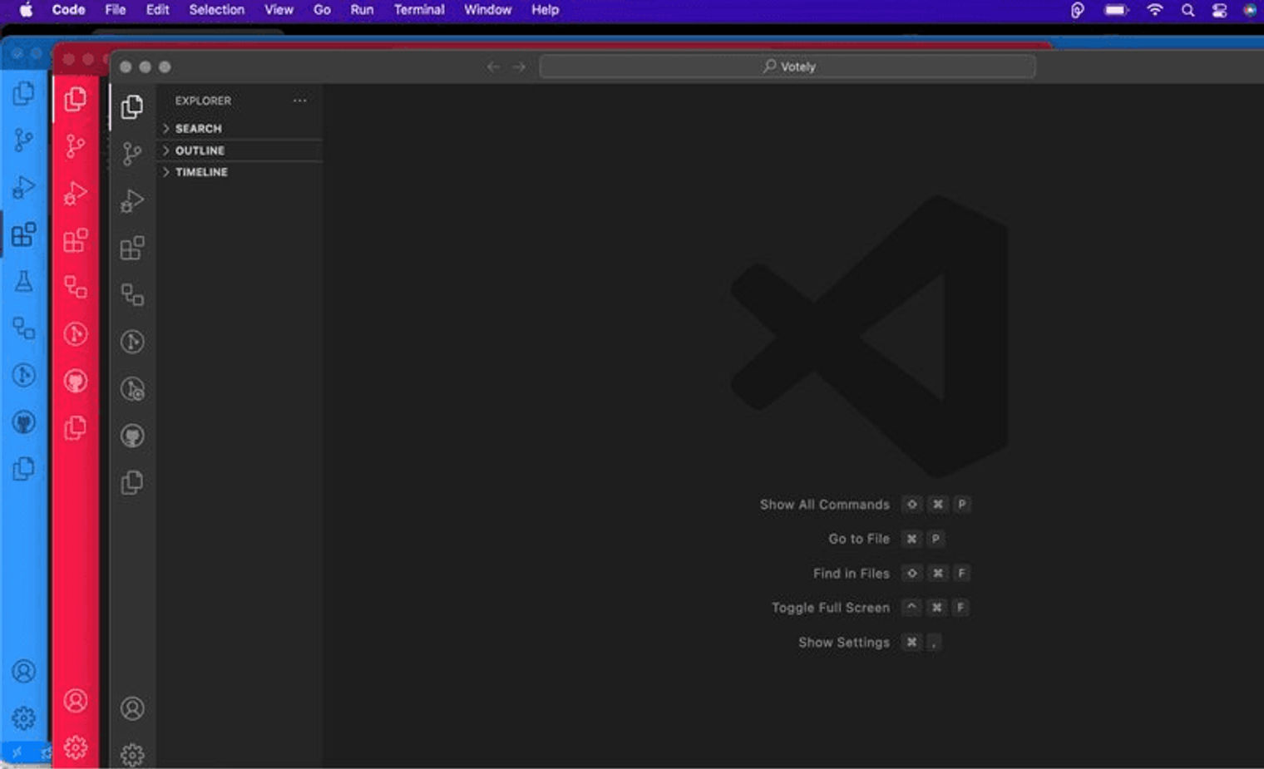This screenshot has height=769, width=1264.
Task: Open the Go menu
Action: click(x=322, y=10)
